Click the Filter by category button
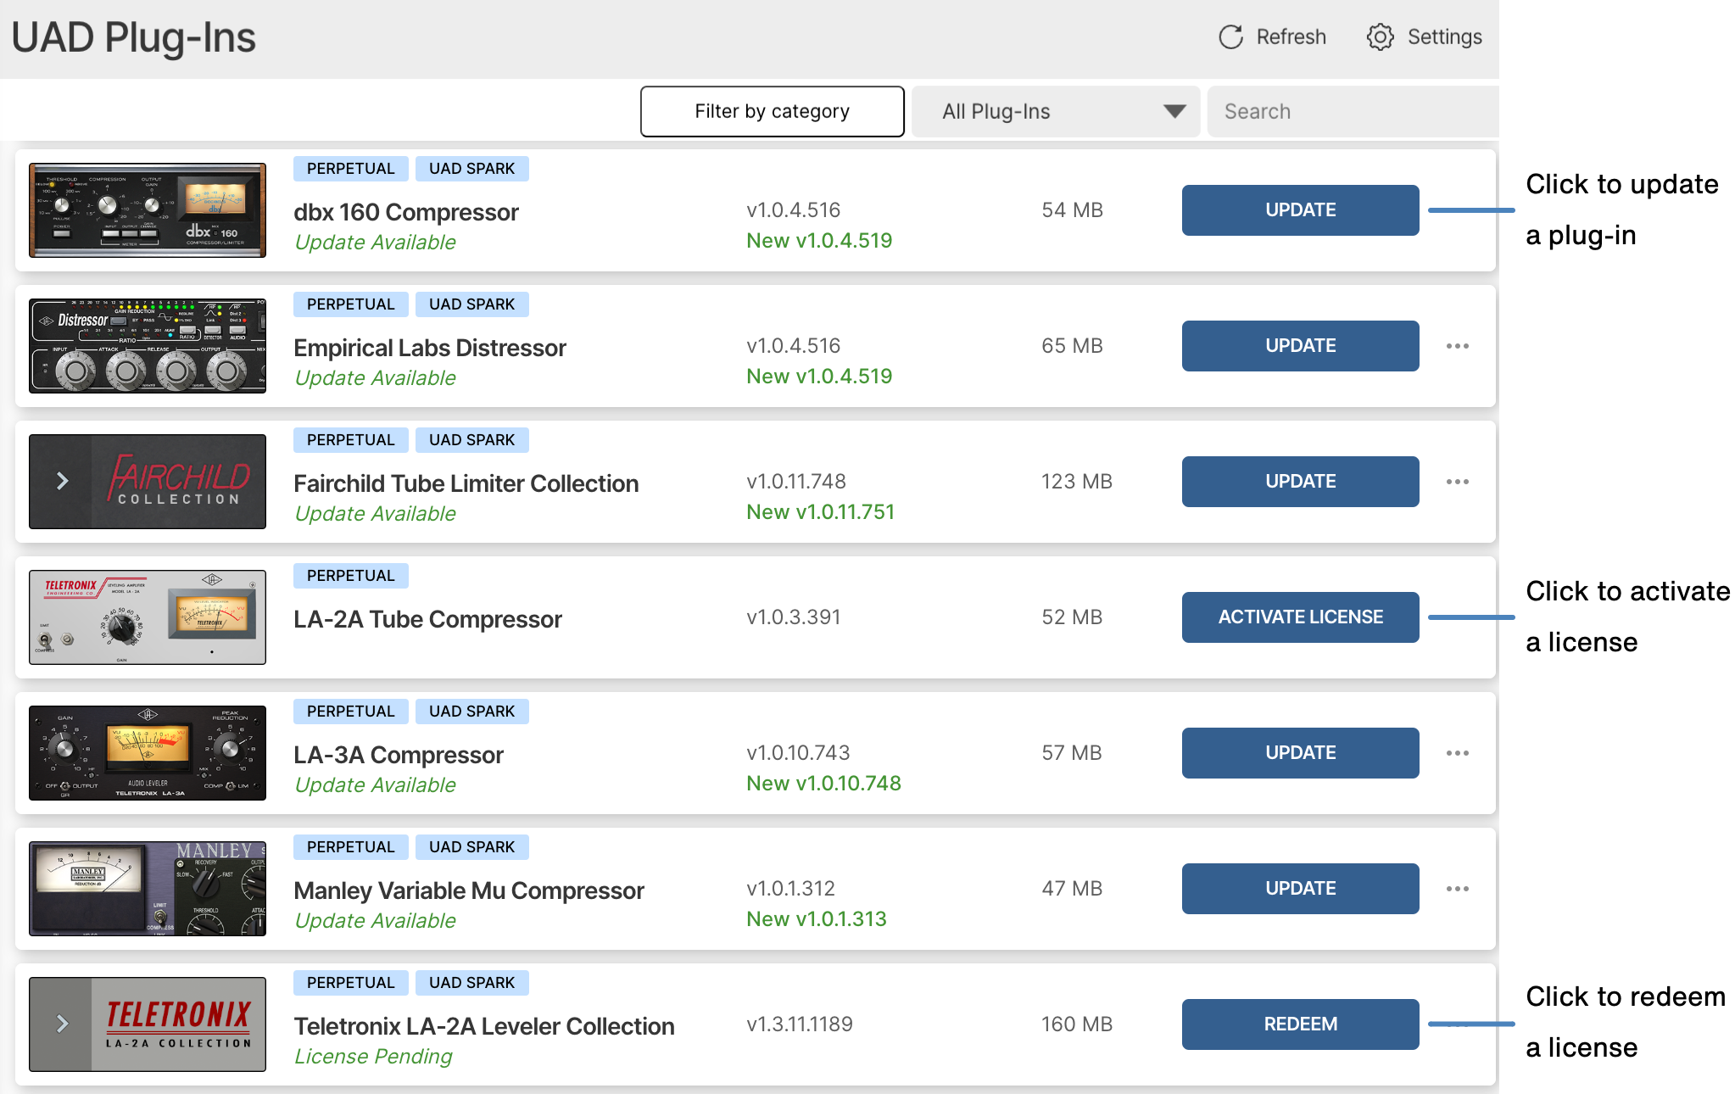 (x=772, y=111)
